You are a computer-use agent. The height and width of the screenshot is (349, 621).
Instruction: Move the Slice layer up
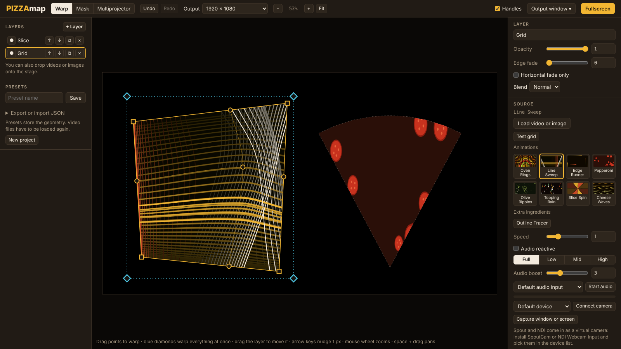point(49,40)
